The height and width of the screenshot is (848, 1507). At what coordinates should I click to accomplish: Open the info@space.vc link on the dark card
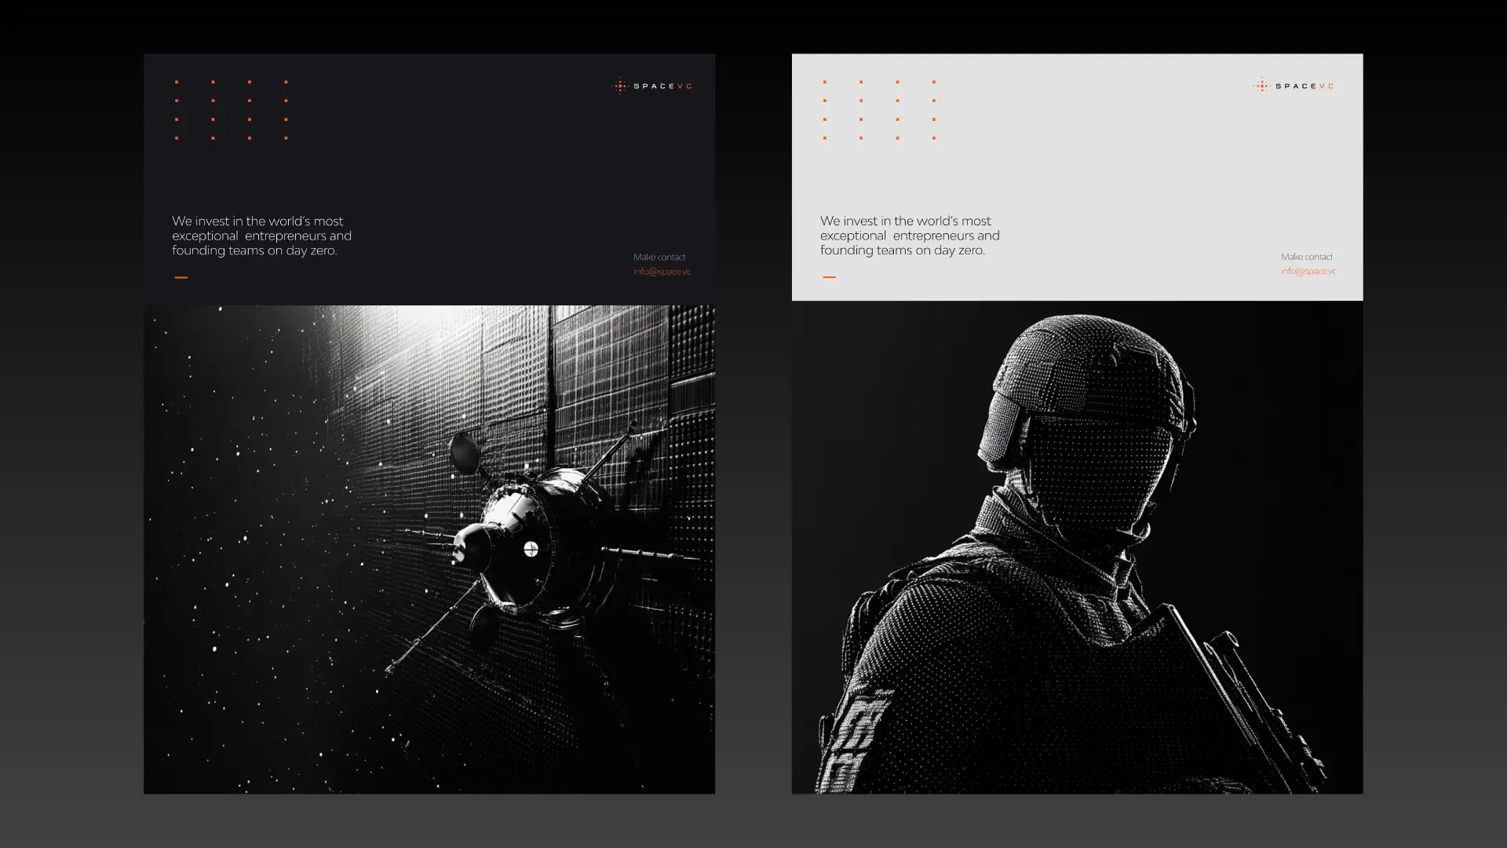pos(662,272)
